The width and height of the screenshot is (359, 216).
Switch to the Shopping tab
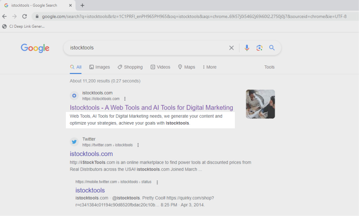(x=130, y=67)
